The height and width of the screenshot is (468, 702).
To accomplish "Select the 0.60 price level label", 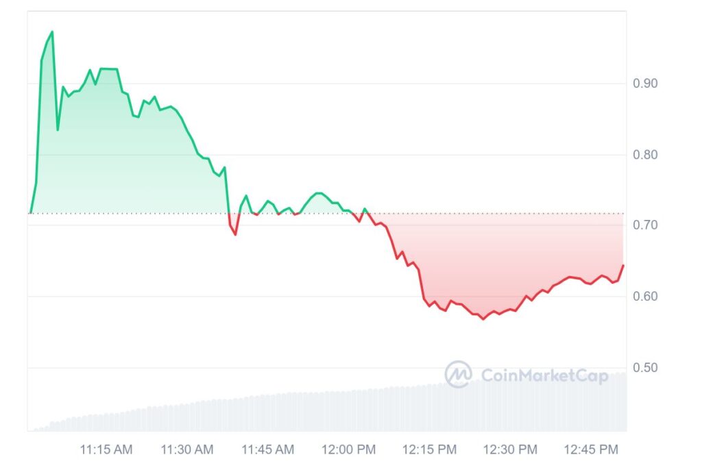I will click(645, 297).
